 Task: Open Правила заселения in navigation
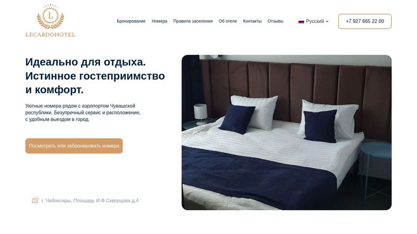tap(193, 21)
